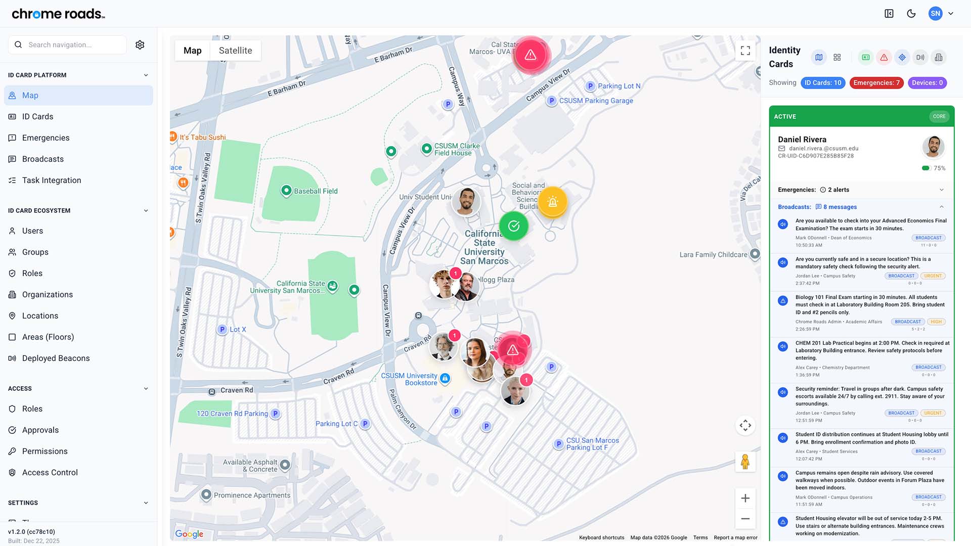Toggle the beacons filter icon in panel header
971x546 pixels.
(x=920, y=58)
